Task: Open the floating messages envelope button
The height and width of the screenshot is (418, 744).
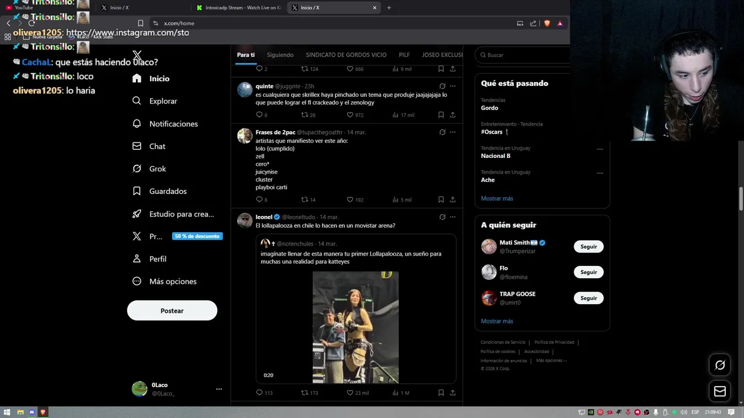Action: (x=720, y=391)
